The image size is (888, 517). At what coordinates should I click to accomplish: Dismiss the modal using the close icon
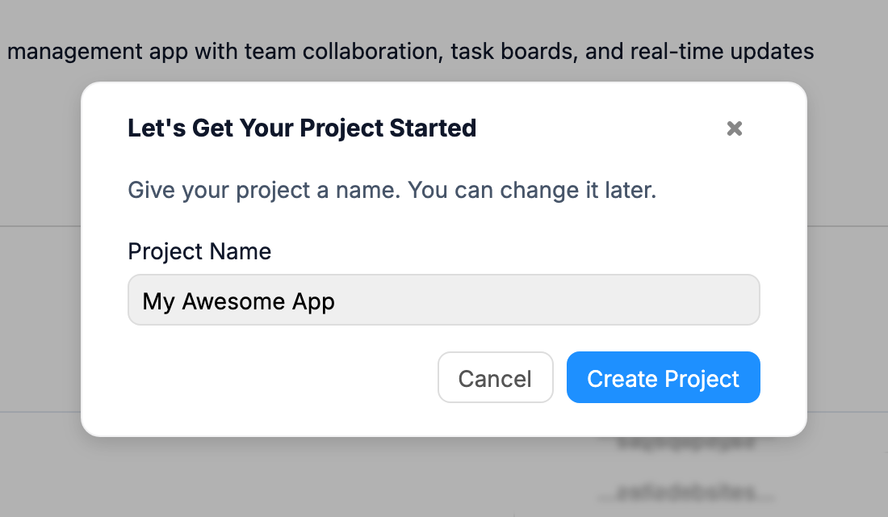[734, 128]
